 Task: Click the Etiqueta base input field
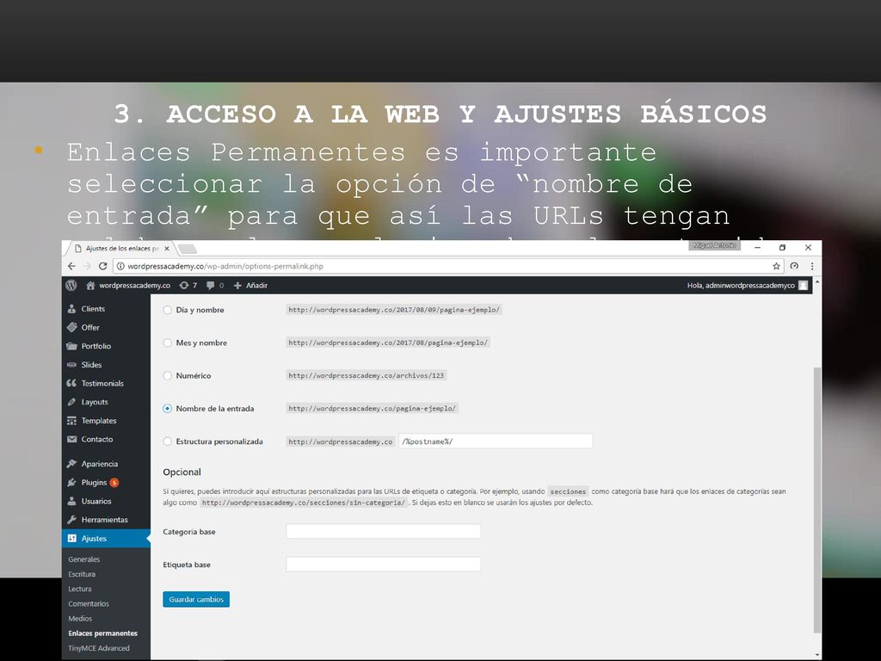click(x=383, y=565)
